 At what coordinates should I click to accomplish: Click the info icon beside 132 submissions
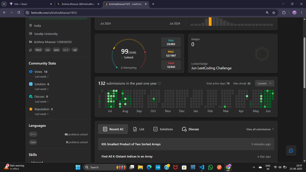point(159,83)
